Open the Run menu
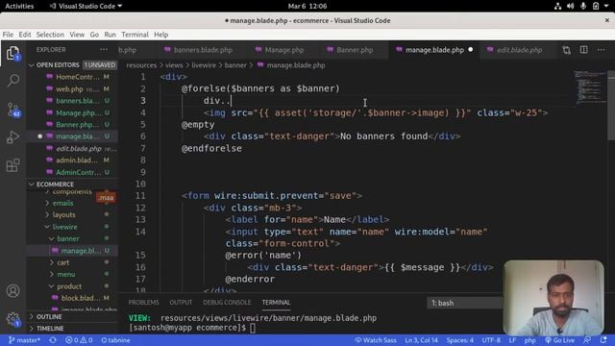 [110, 35]
